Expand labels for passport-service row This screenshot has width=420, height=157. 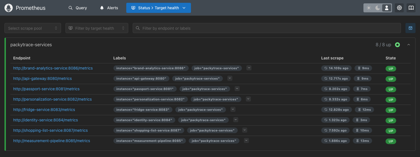(237, 89)
